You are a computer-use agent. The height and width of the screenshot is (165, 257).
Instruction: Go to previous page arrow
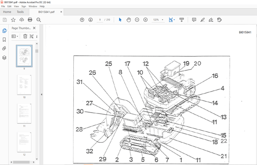click(x=82, y=20)
